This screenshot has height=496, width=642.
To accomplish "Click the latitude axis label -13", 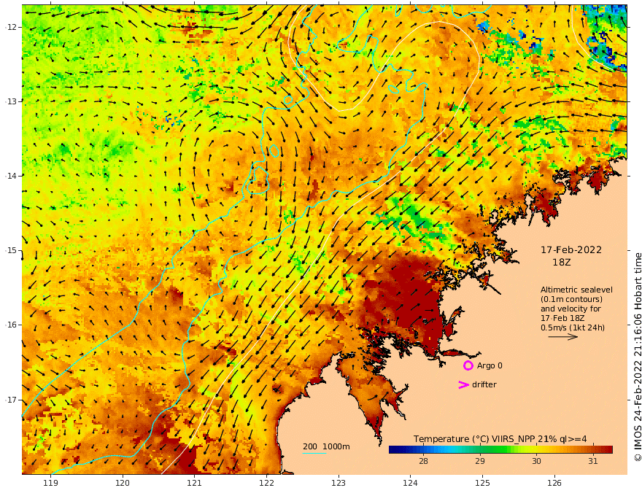I will tap(12, 101).
